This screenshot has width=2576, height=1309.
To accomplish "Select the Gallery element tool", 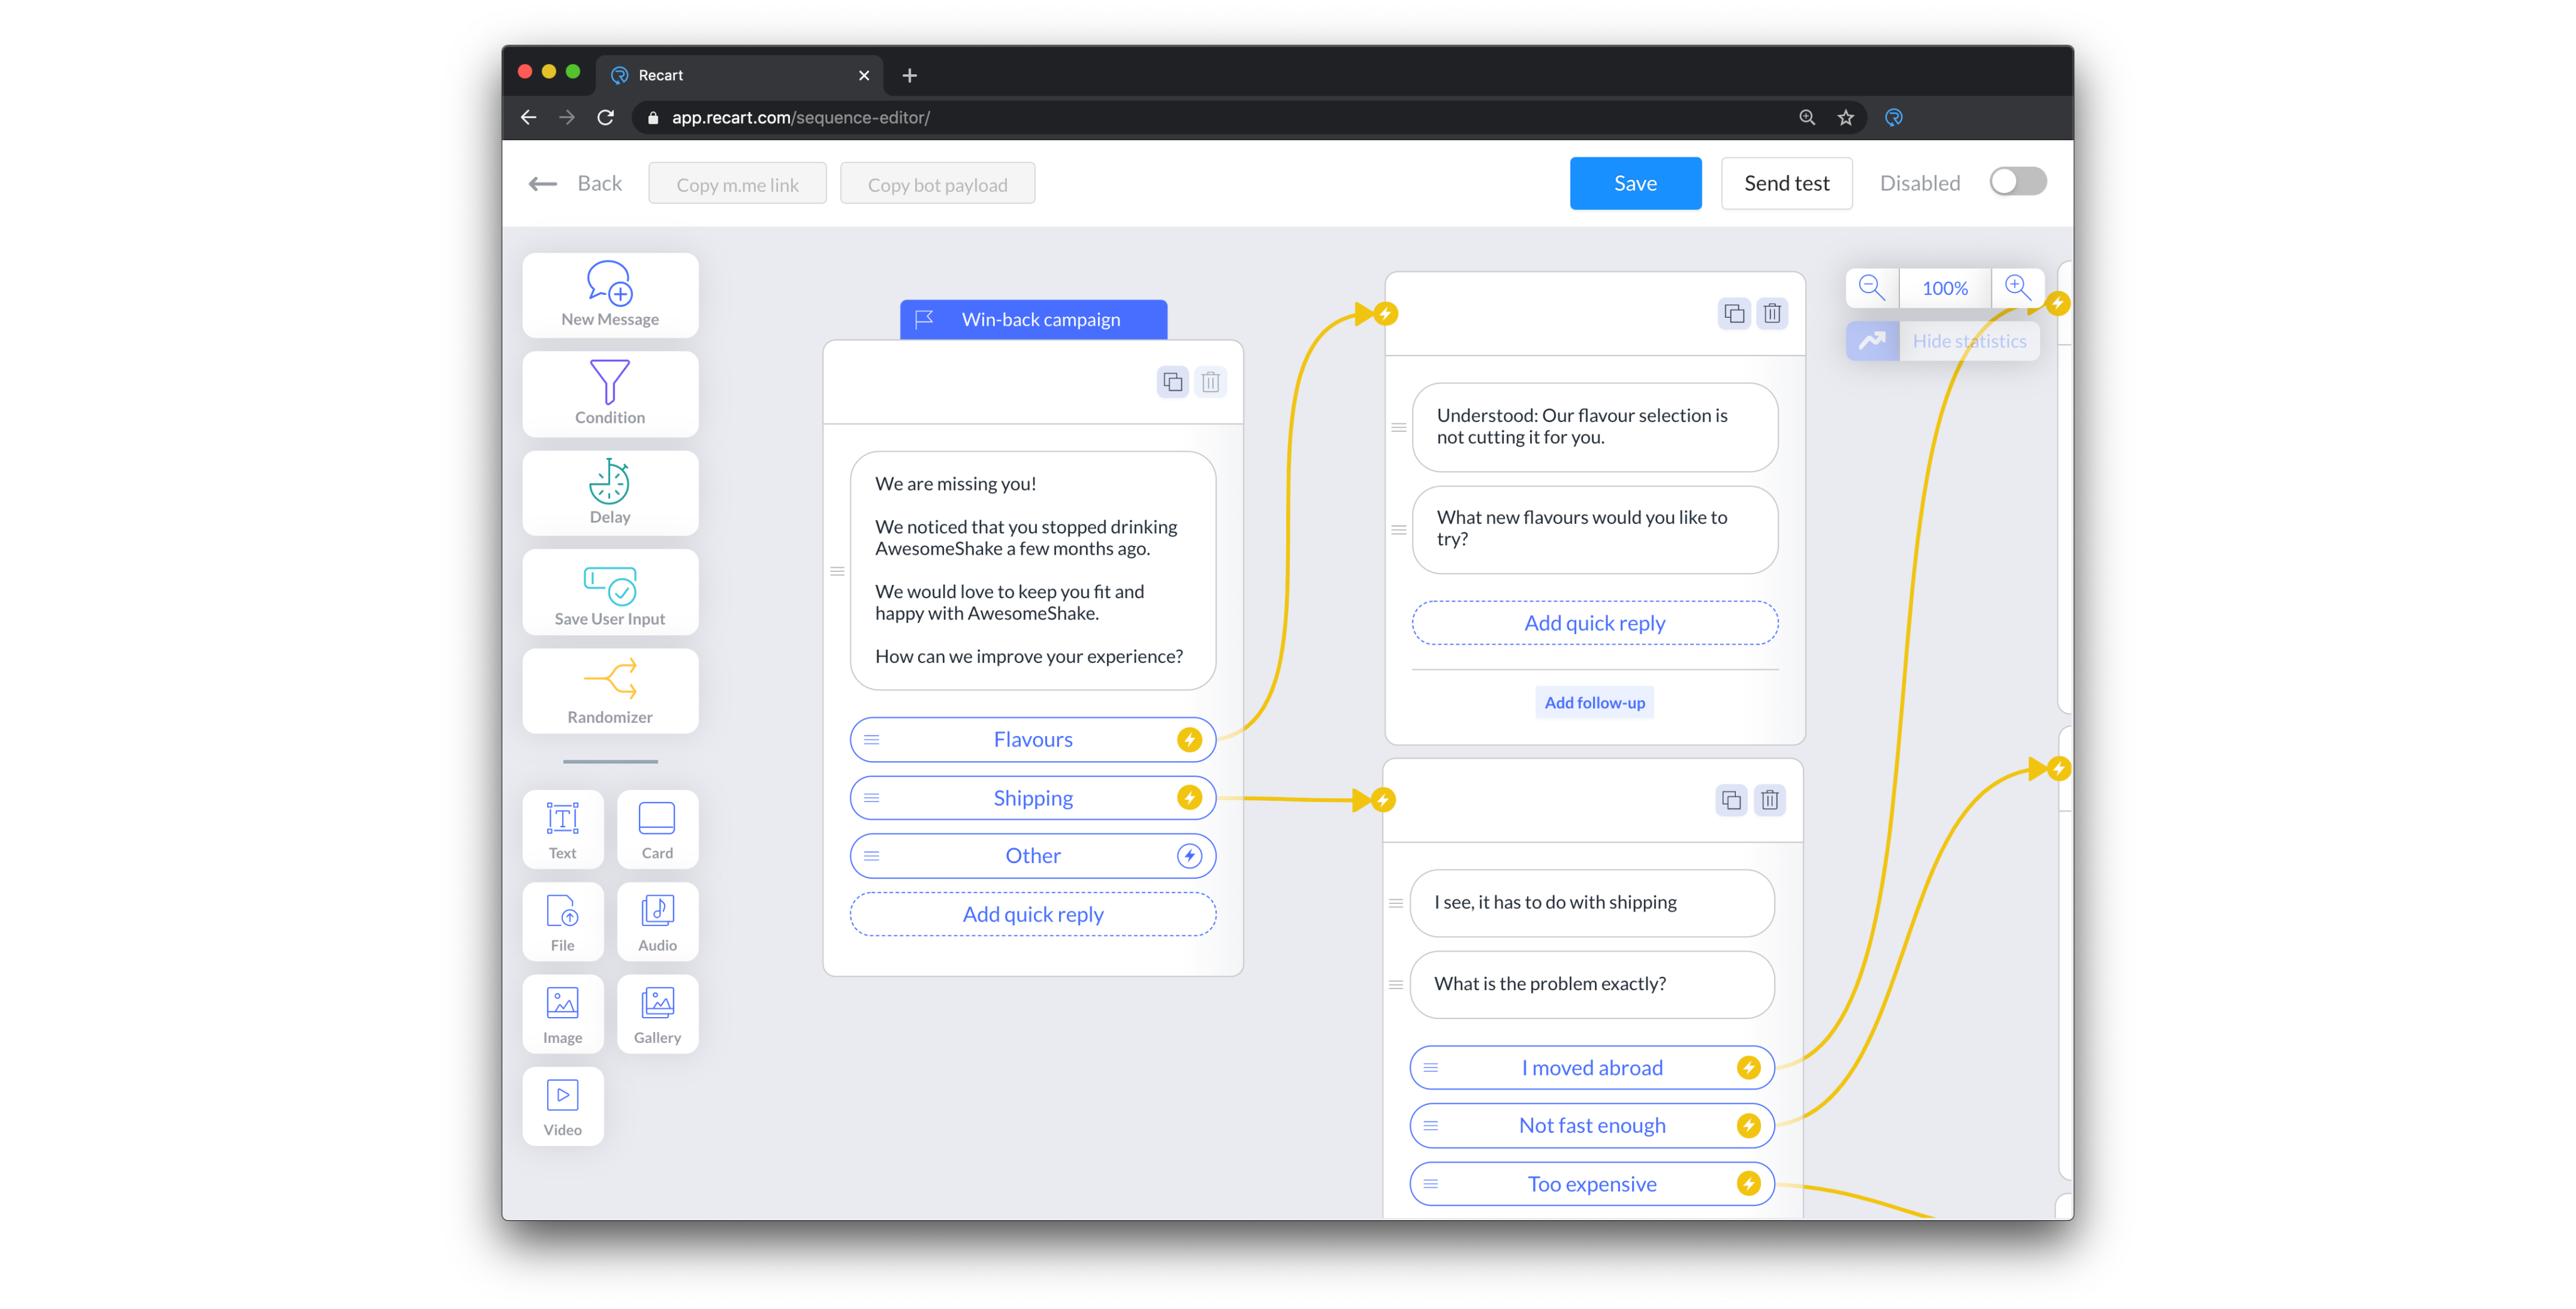I will [x=657, y=1013].
